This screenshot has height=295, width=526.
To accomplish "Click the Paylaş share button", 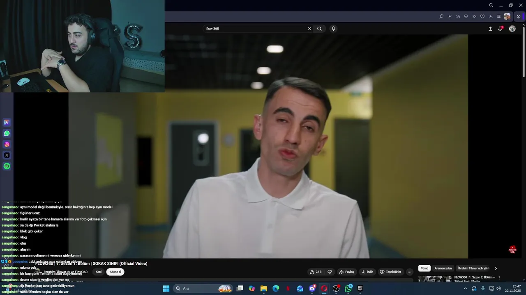I will [x=346, y=272].
